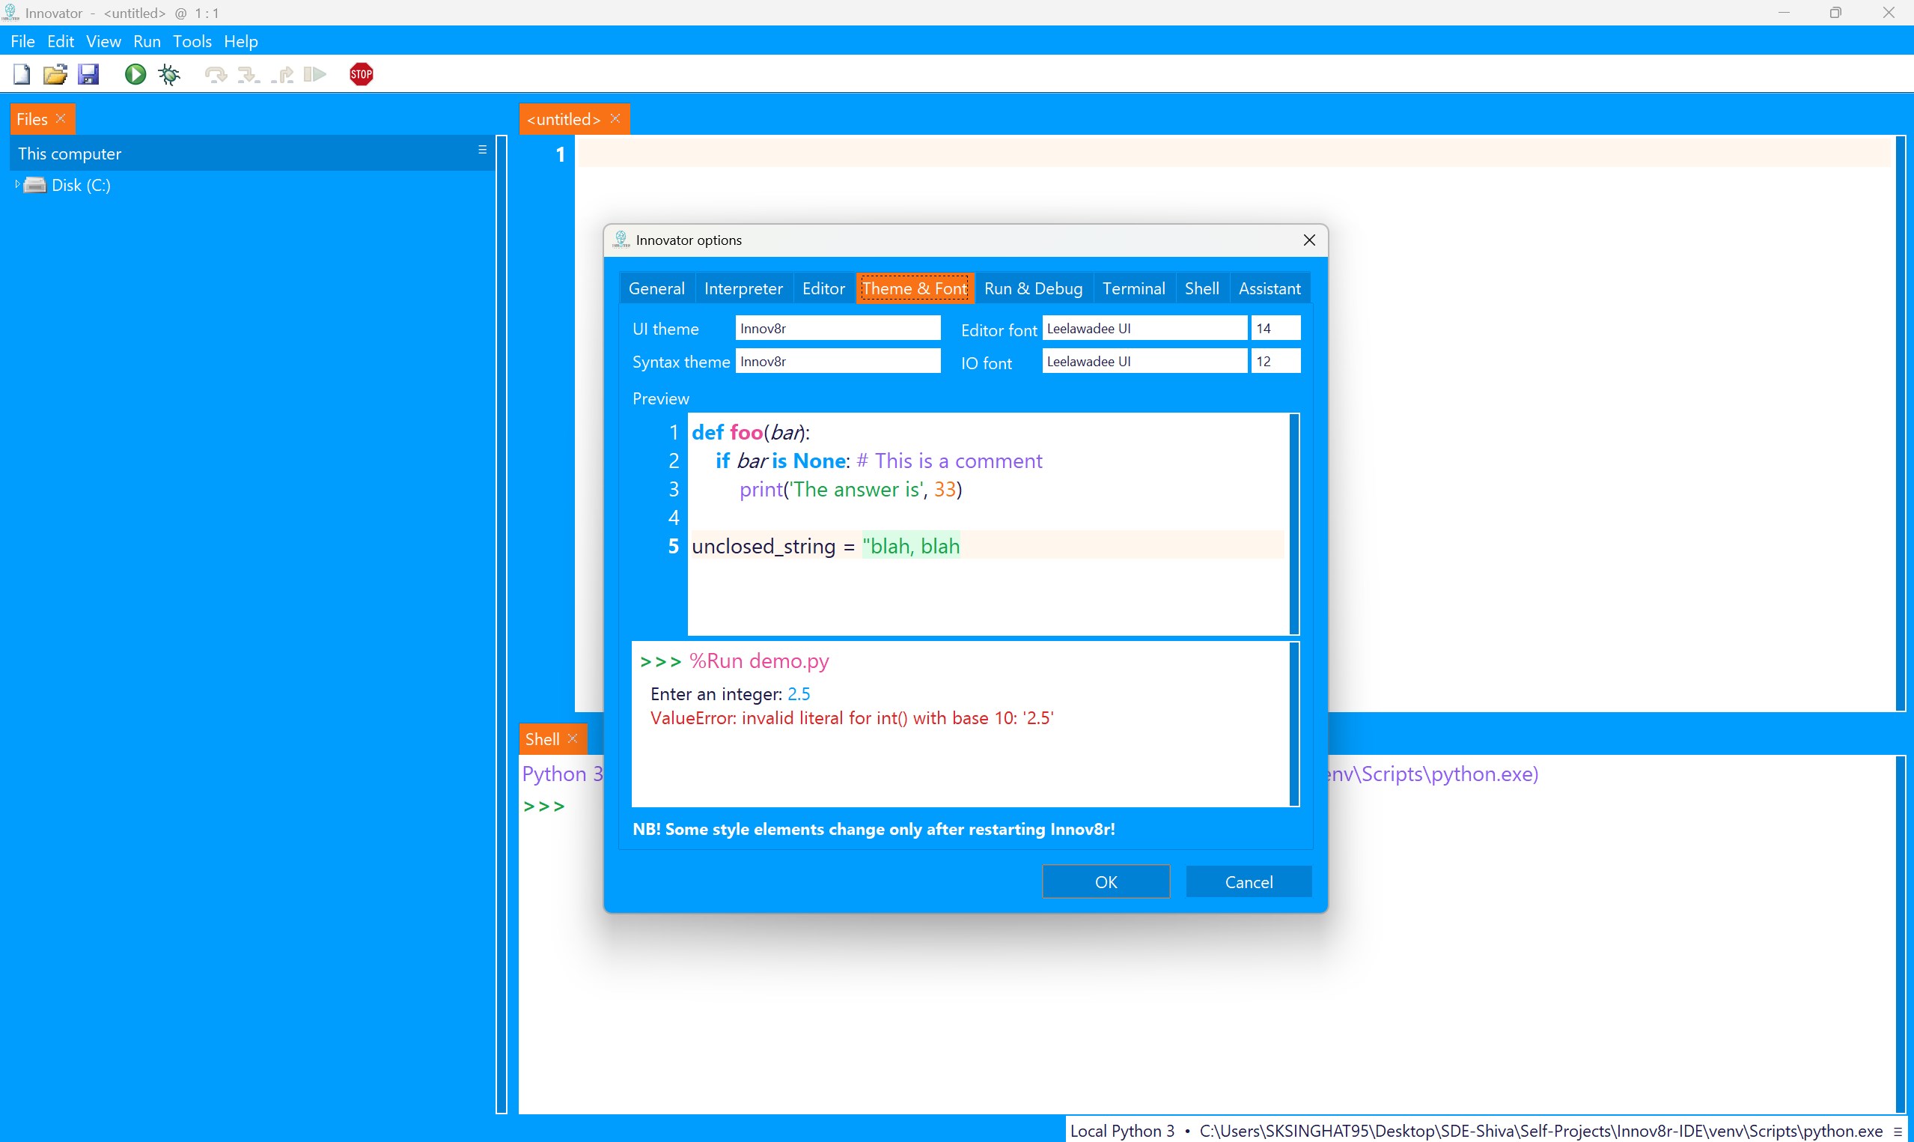Click the Step out toolbar icon
Screen dimensions: 1914x1142
[282, 75]
